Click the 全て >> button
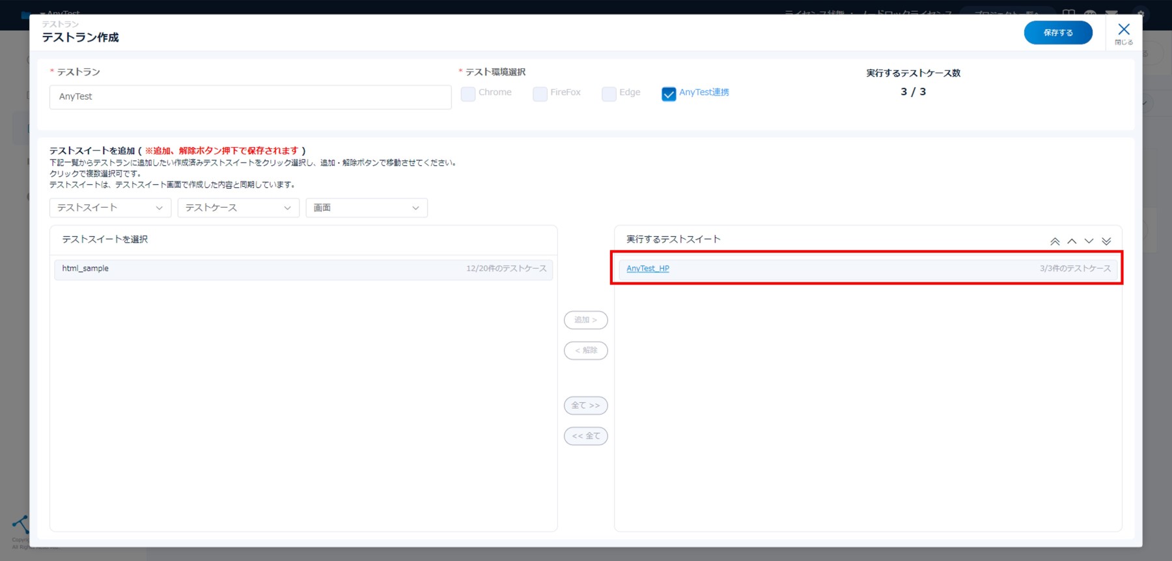This screenshot has height=561, width=1172. click(x=585, y=405)
